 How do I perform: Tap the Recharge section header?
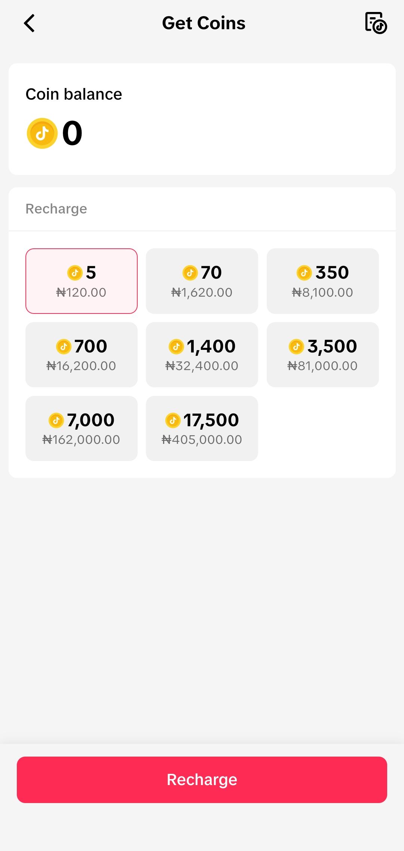pos(56,209)
